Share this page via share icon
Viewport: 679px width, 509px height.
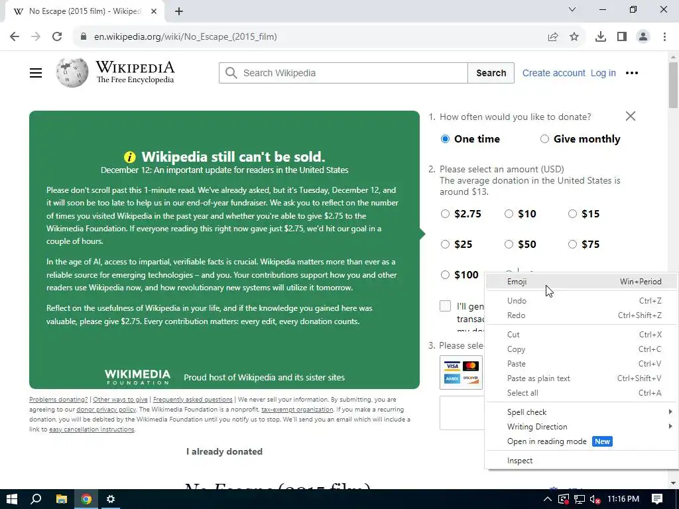tap(553, 37)
